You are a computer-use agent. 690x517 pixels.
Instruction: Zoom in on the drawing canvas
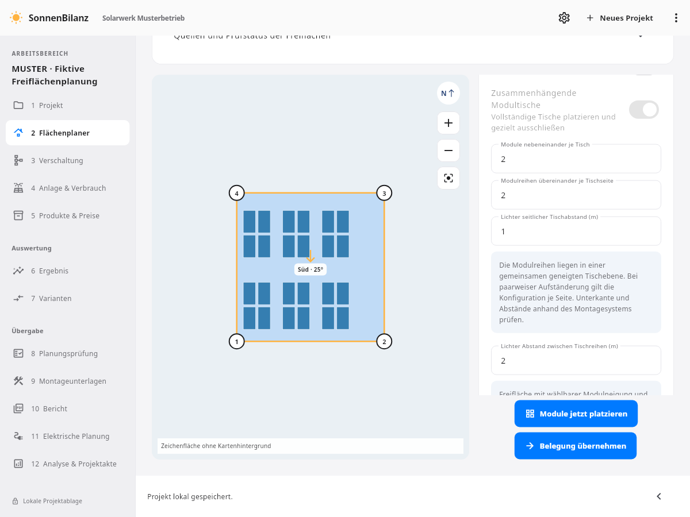448,123
